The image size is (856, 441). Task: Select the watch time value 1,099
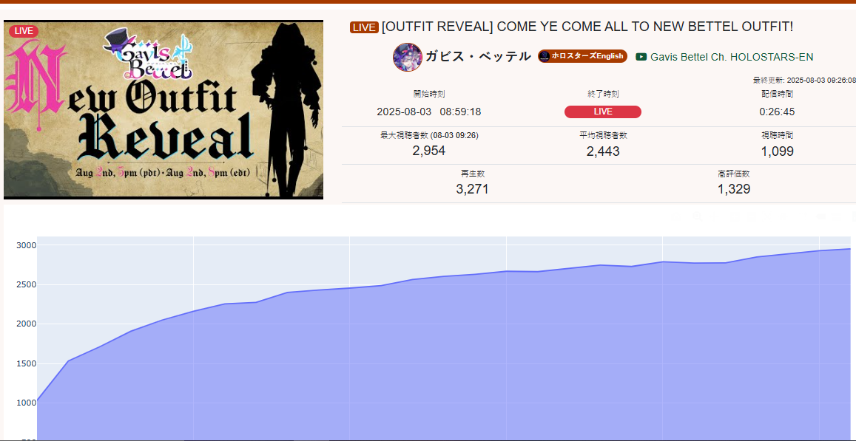[x=778, y=151]
